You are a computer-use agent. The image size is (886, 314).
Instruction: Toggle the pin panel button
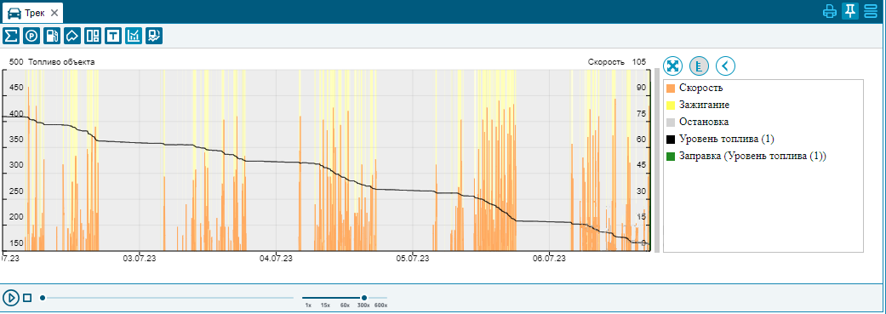(850, 11)
